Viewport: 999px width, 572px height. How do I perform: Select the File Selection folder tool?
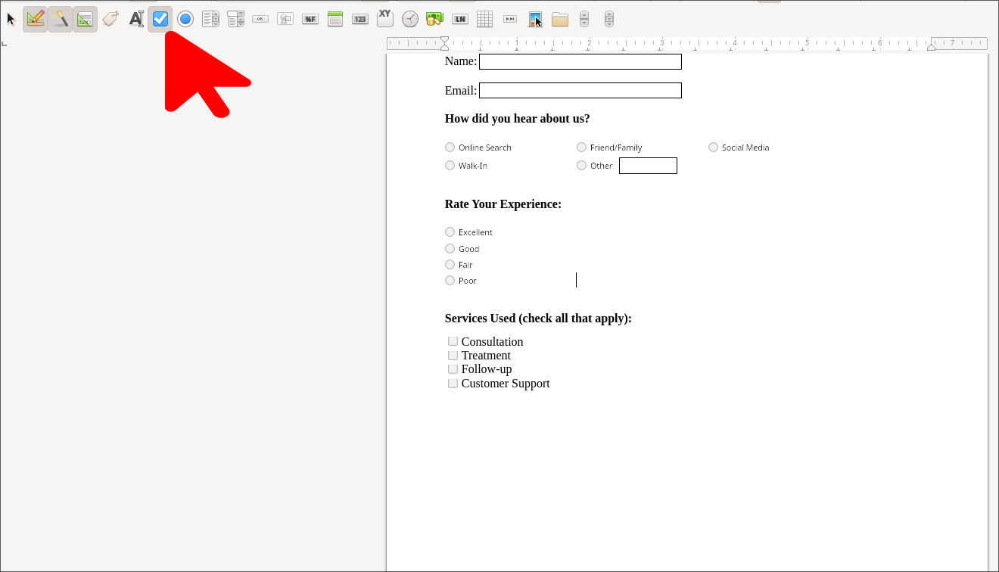tap(560, 20)
